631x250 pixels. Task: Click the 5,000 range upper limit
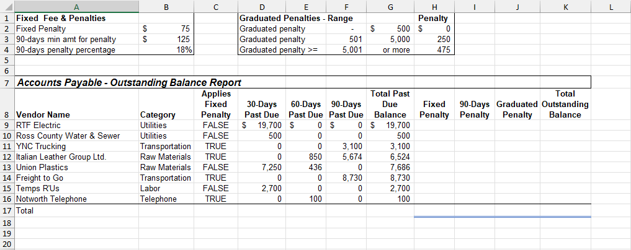click(x=390, y=40)
